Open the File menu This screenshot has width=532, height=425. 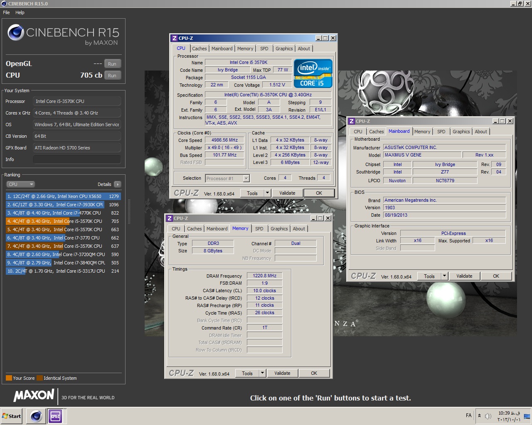(x=6, y=12)
